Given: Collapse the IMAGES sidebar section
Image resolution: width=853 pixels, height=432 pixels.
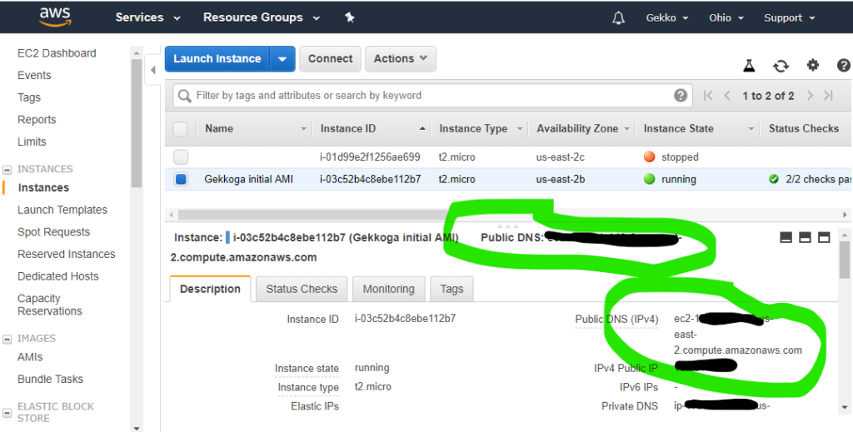Looking at the screenshot, I should point(7,339).
